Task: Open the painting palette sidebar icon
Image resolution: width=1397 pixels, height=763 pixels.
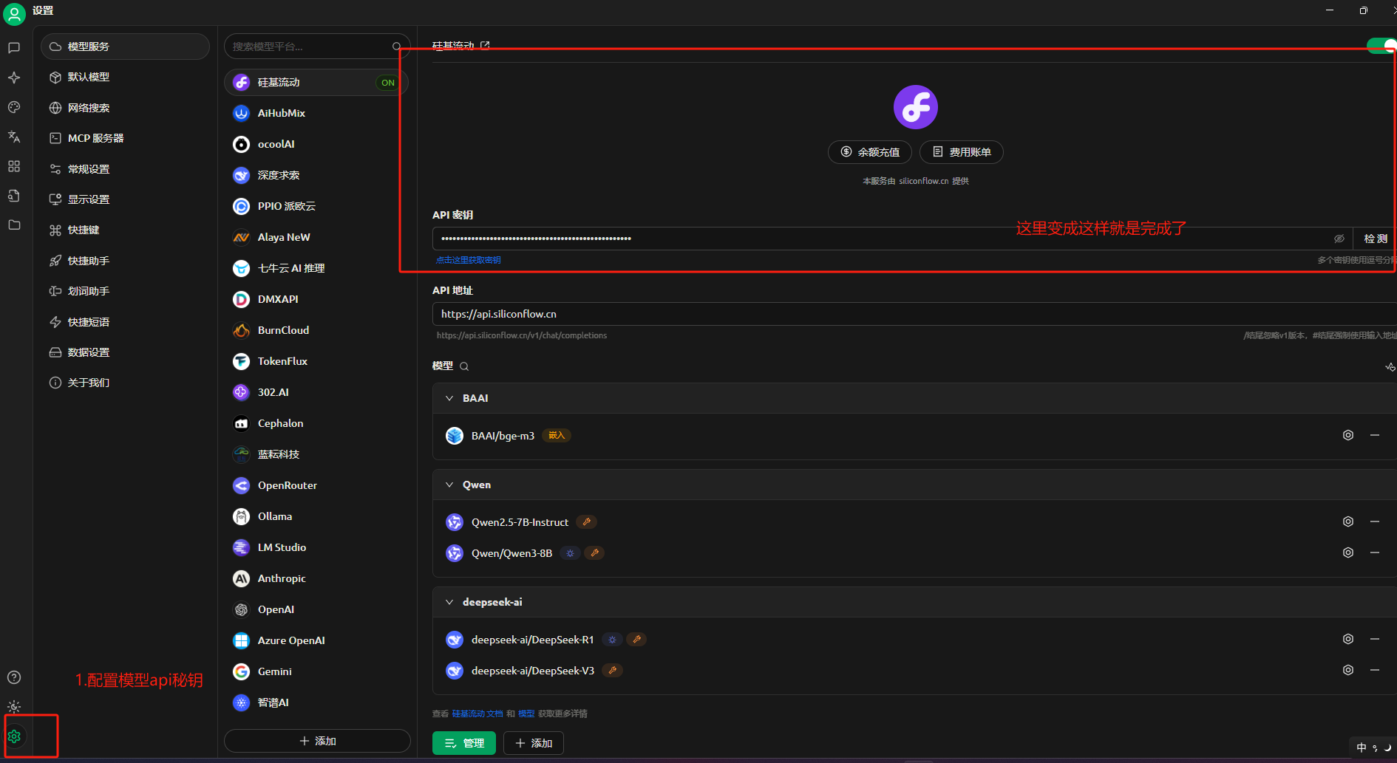Action: click(x=14, y=107)
